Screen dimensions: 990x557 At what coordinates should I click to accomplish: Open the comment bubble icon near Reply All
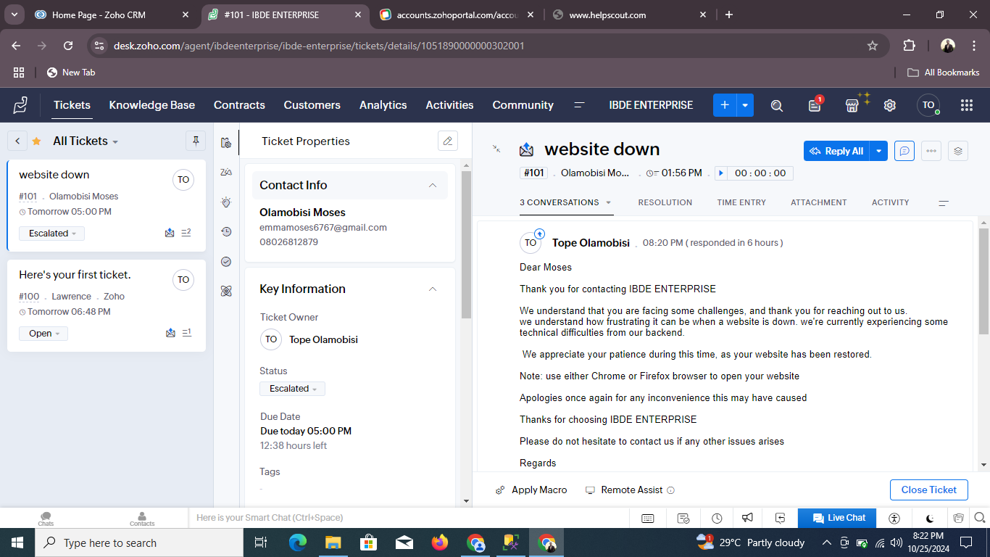click(904, 151)
